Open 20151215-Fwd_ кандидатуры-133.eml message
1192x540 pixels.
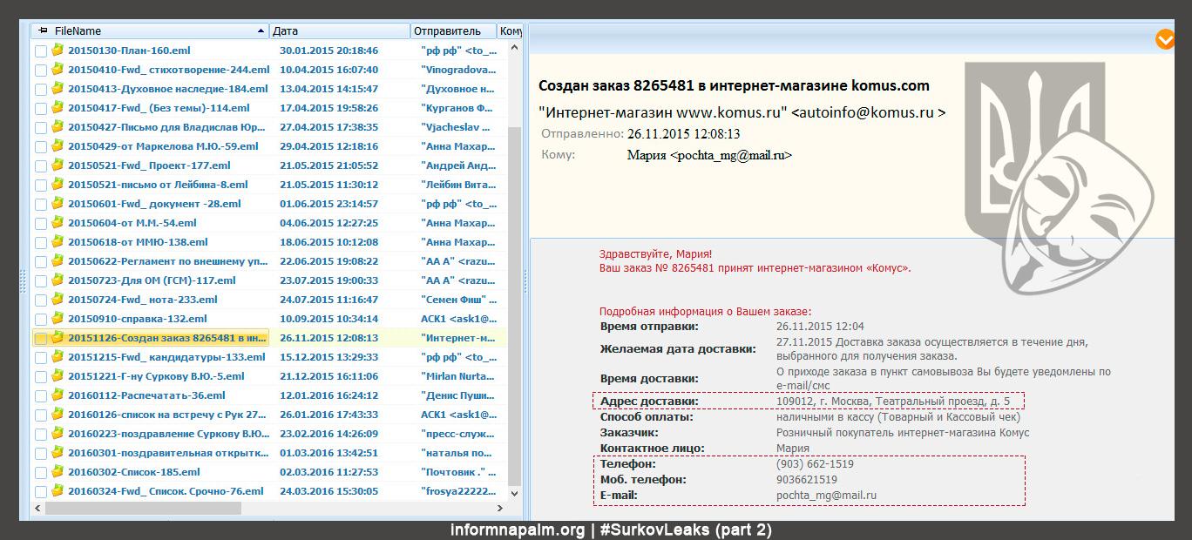point(166,357)
